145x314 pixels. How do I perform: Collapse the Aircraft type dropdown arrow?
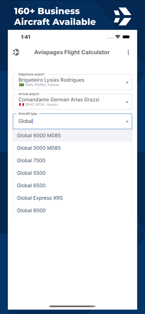127,121
